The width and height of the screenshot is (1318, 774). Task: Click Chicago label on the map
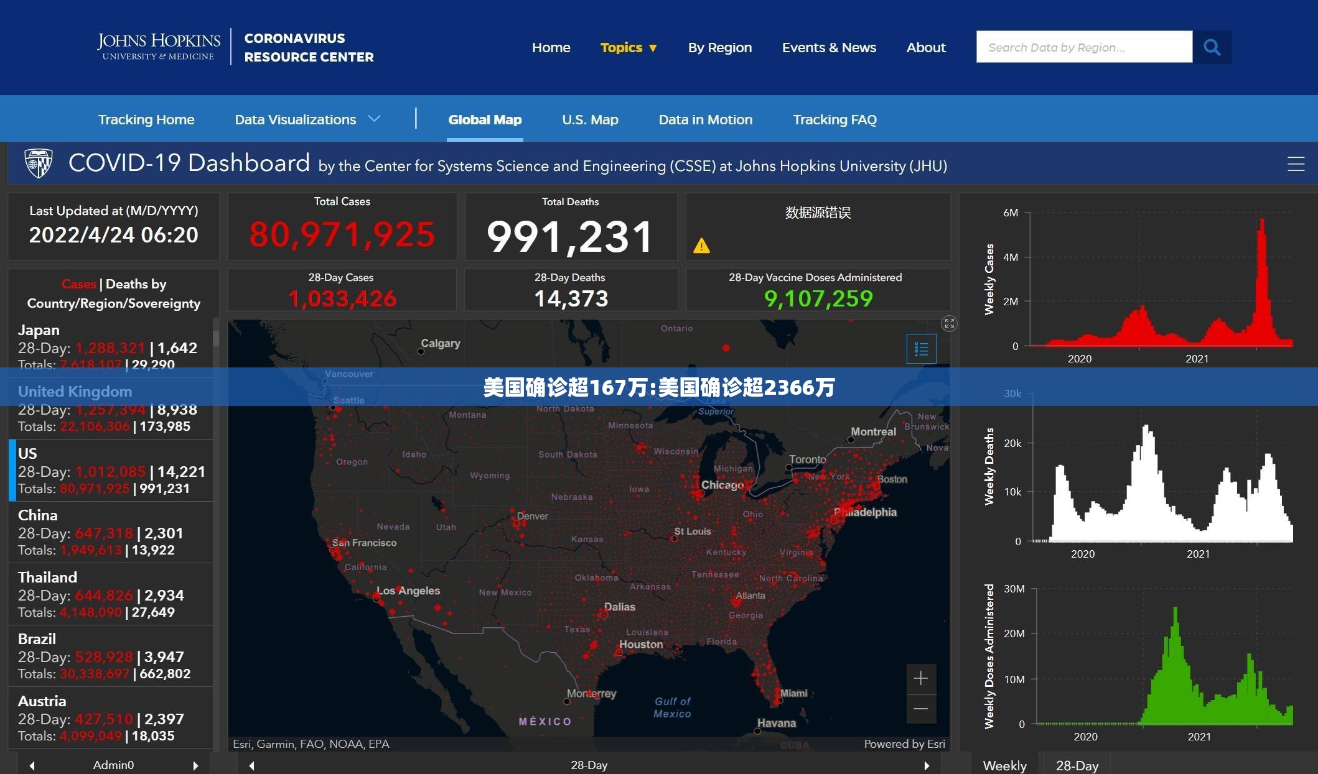point(722,485)
